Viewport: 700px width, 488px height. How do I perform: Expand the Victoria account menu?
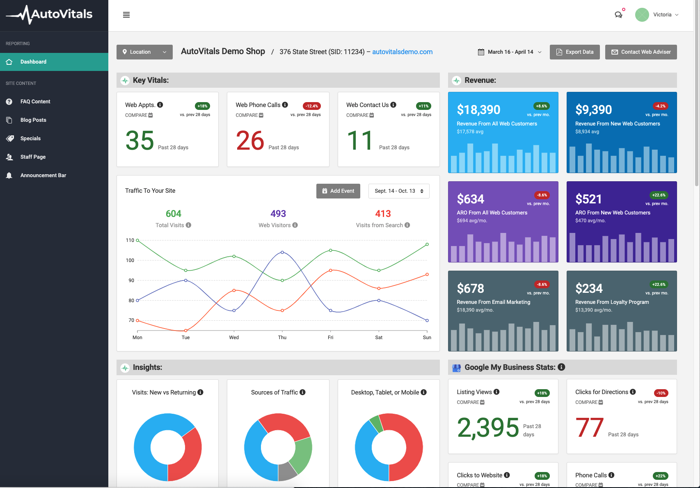[x=666, y=15]
